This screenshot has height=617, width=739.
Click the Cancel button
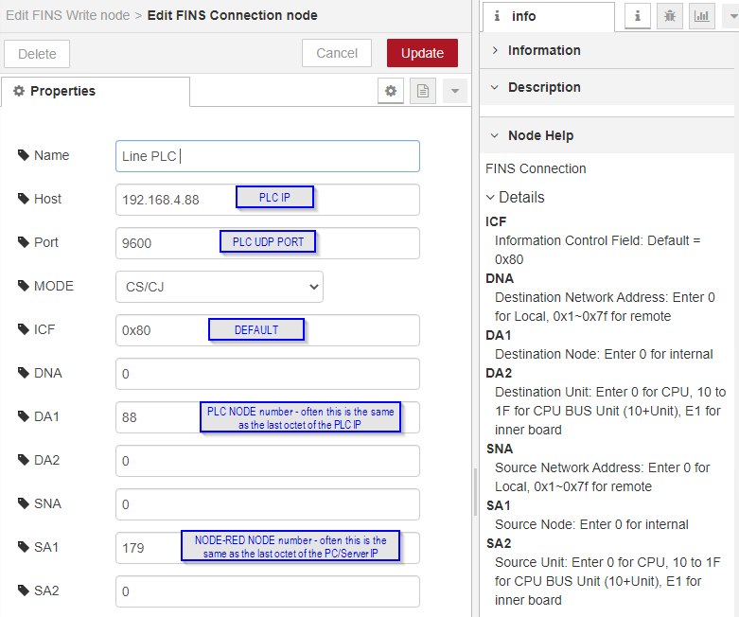337,53
